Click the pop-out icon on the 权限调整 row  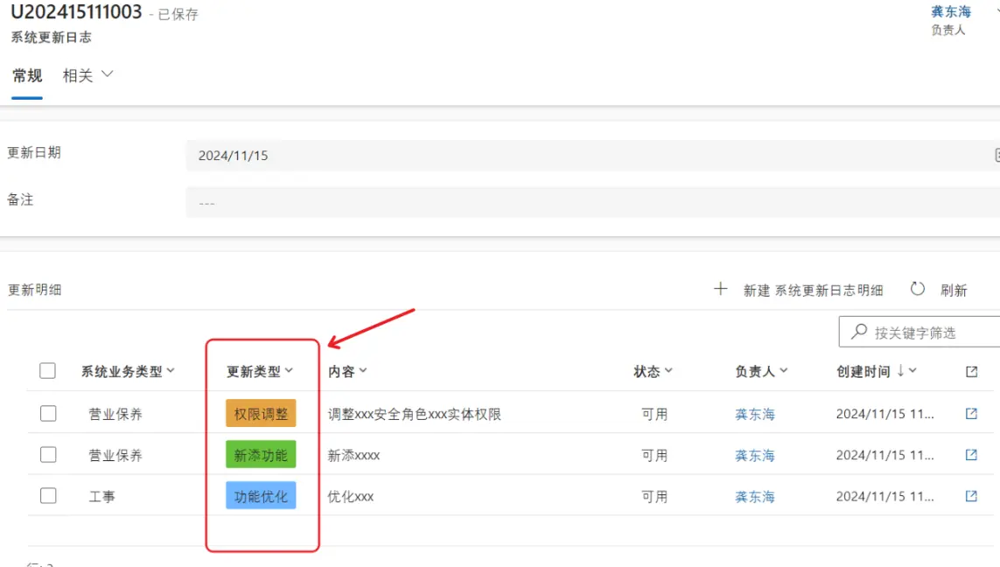(970, 413)
